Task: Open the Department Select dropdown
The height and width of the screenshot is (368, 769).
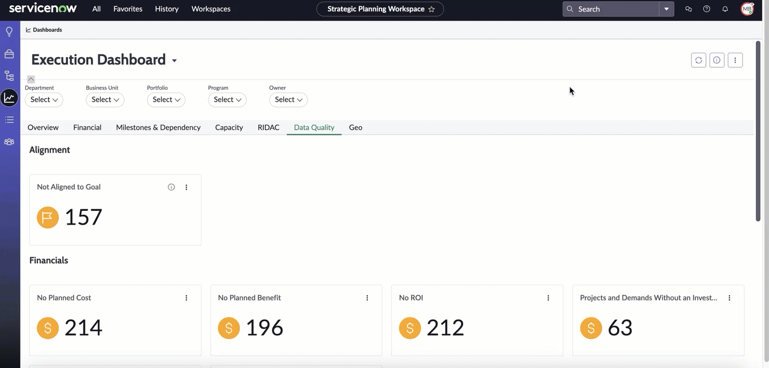Action: coord(44,99)
